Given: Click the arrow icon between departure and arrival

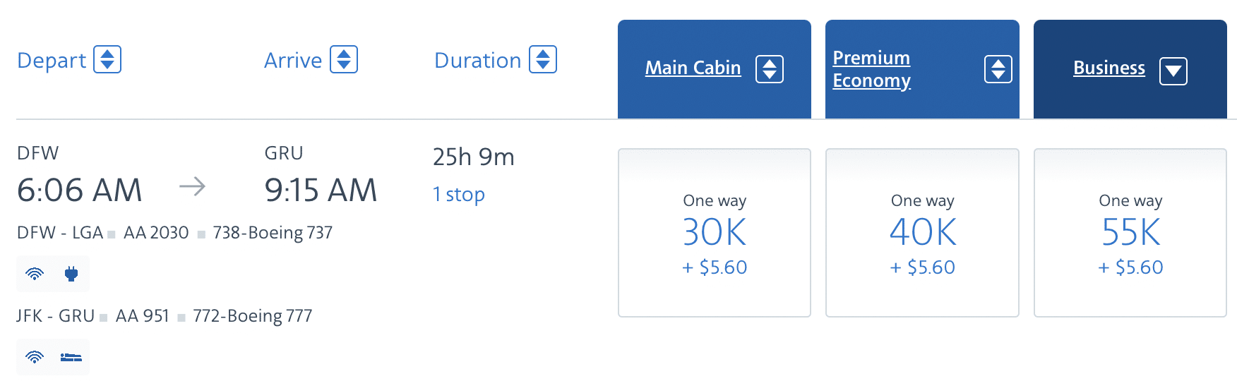Looking at the screenshot, I should pyautogui.click(x=192, y=187).
